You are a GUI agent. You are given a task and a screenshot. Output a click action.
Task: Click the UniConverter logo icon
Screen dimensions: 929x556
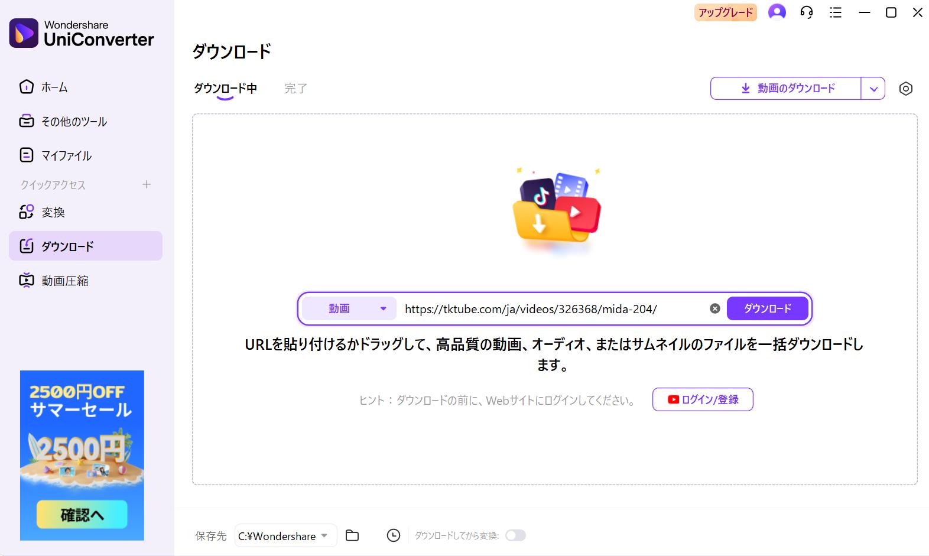tap(24, 33)
